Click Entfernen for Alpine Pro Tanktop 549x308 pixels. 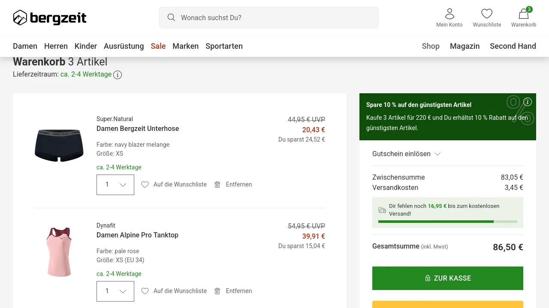click(239, 291)
